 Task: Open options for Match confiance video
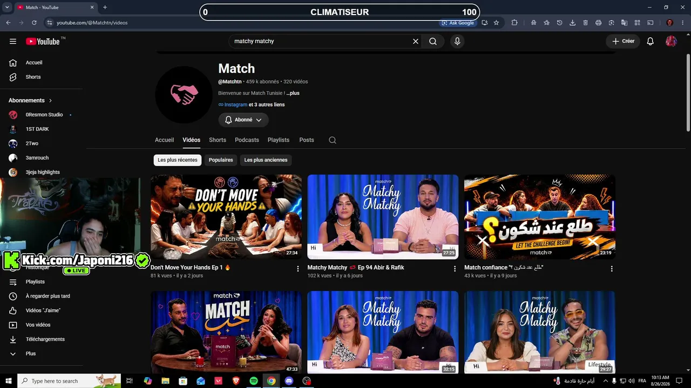point(612,269)
